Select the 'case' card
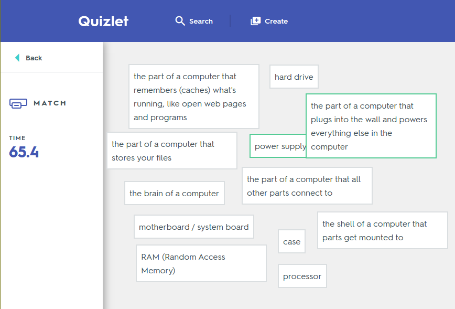The width and height of the screenshot is (455, 309). (x=291, y=241)
